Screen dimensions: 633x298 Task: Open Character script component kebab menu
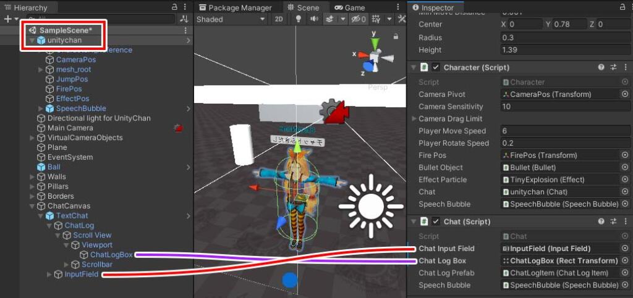pyautogui.click(x=626, y=68)
